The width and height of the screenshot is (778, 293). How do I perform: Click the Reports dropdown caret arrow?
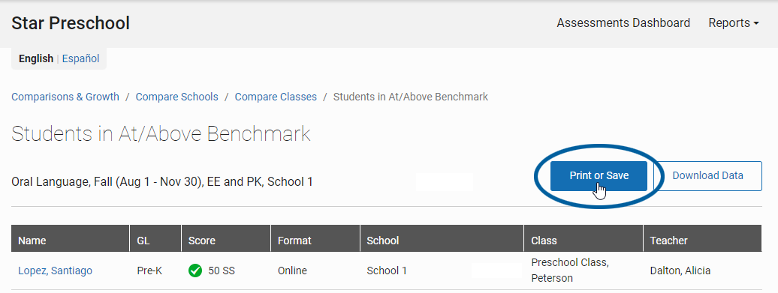pyautogui.click(x=756, y=23)
